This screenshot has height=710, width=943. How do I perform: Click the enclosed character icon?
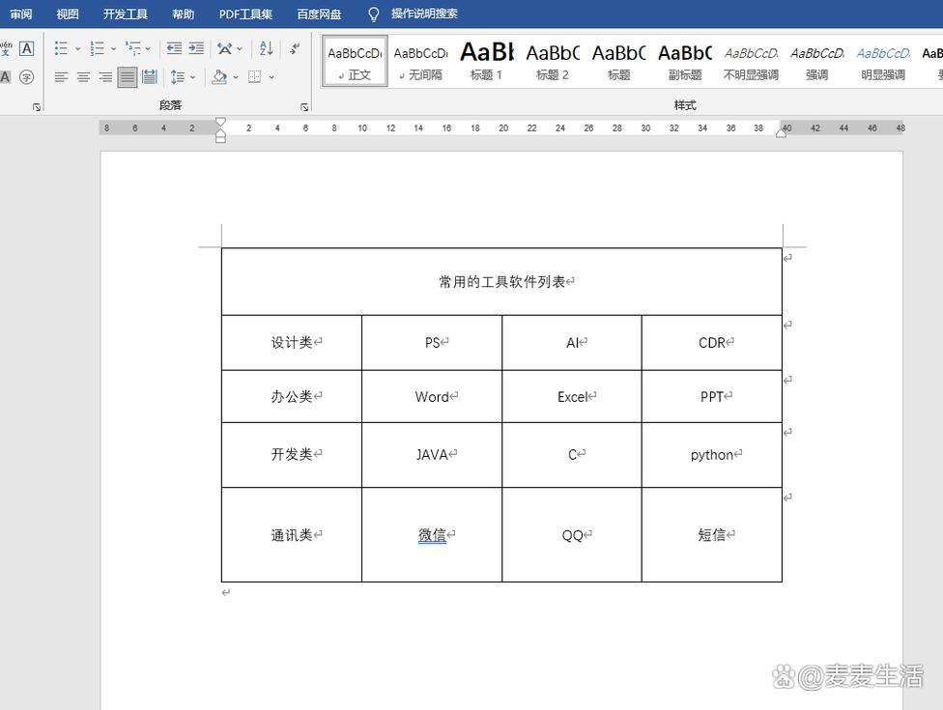pos(26,77)
